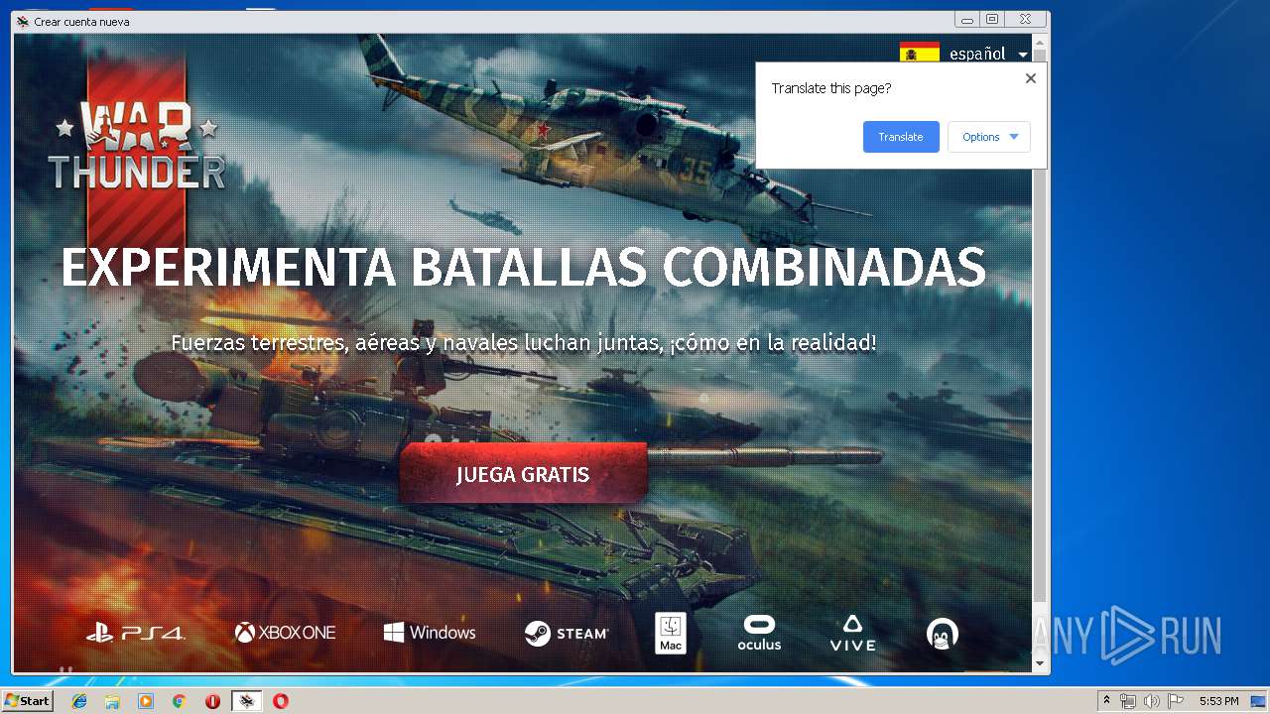Click the Xbox One platform logo

pos(285,633)
